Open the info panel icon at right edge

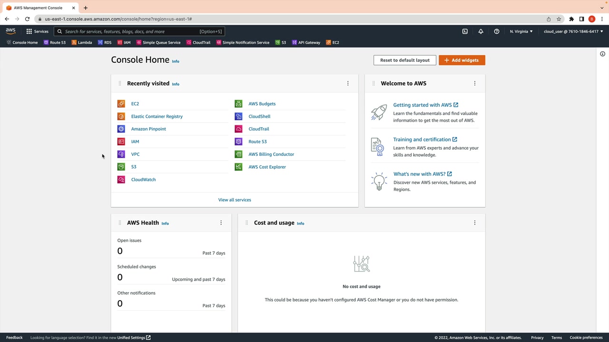click(602, 54)
